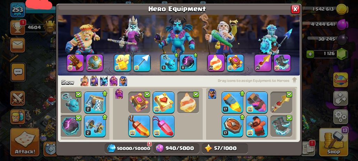The width and height of the screenshot is (358, 161).
Task: Tap the Attack! button
Action: [x=25, y=142]
